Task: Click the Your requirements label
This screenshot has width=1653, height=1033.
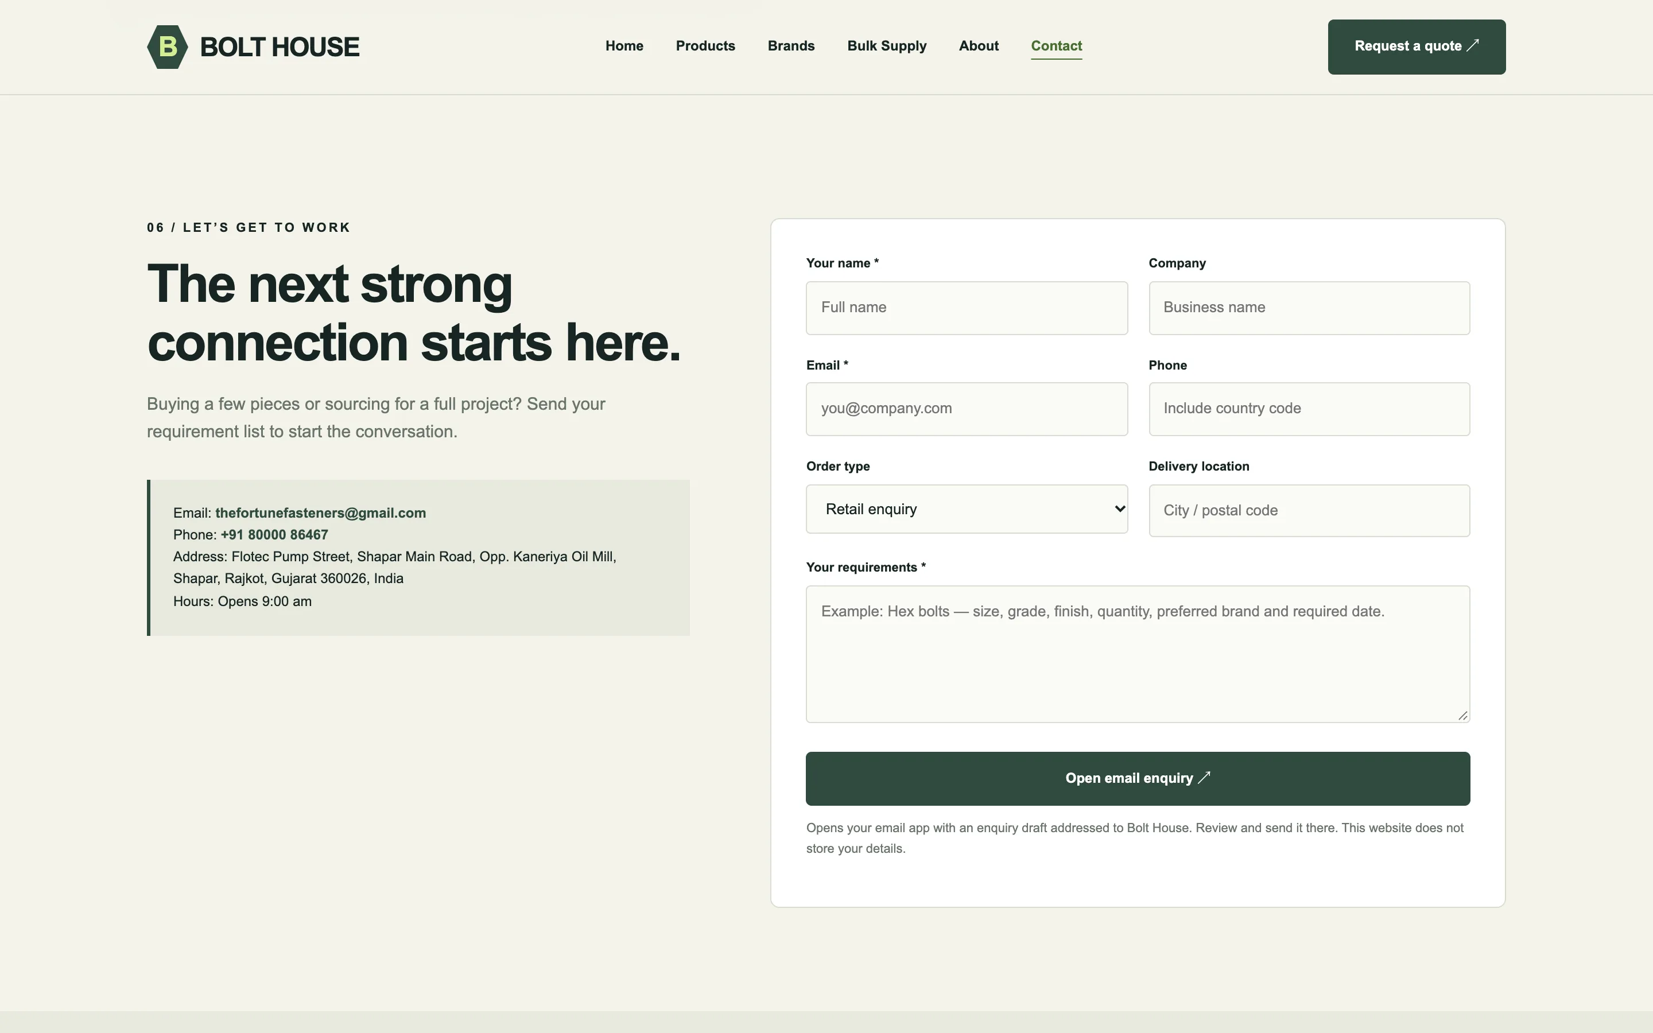Action: pos(866,567)
